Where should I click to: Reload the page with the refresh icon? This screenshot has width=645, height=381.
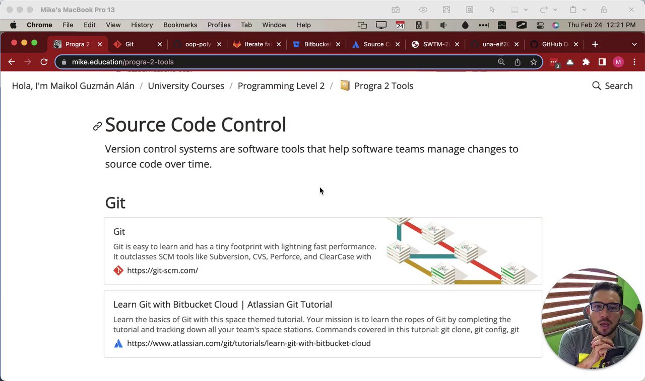tap(44, 62)
